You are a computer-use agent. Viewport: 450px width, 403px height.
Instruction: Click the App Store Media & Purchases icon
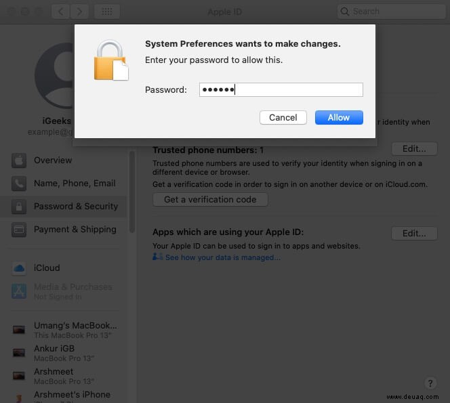19,291
